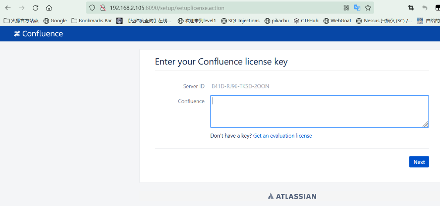Click the translate page icon
The height and width of the screenshot is (206, 440).
(357, 7)
